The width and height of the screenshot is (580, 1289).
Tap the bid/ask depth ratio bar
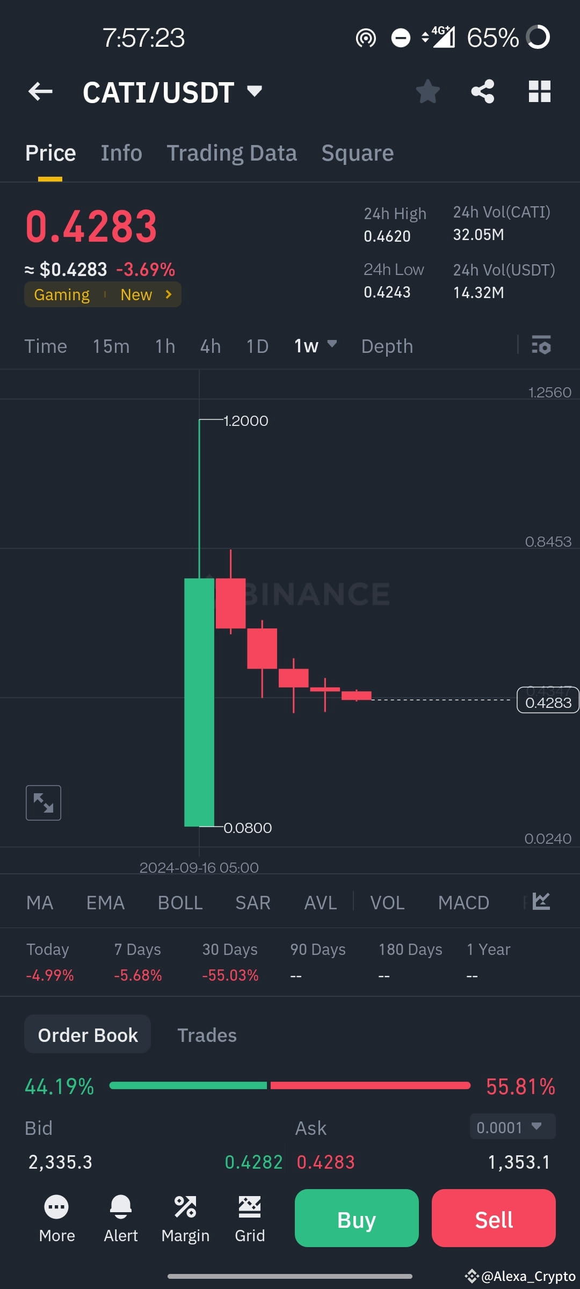[x=290, y=1085]
